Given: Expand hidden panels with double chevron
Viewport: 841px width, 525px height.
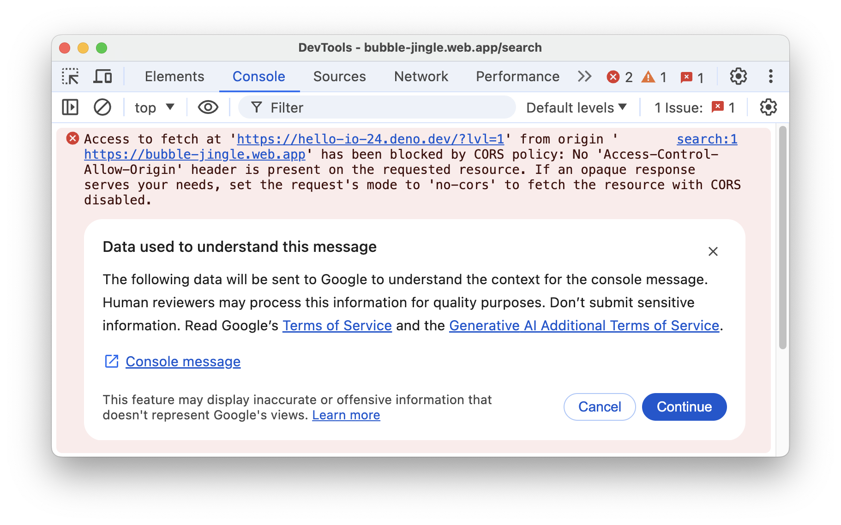Looking at the screenshot, I should pyautogui.click(x=584, y=76).
